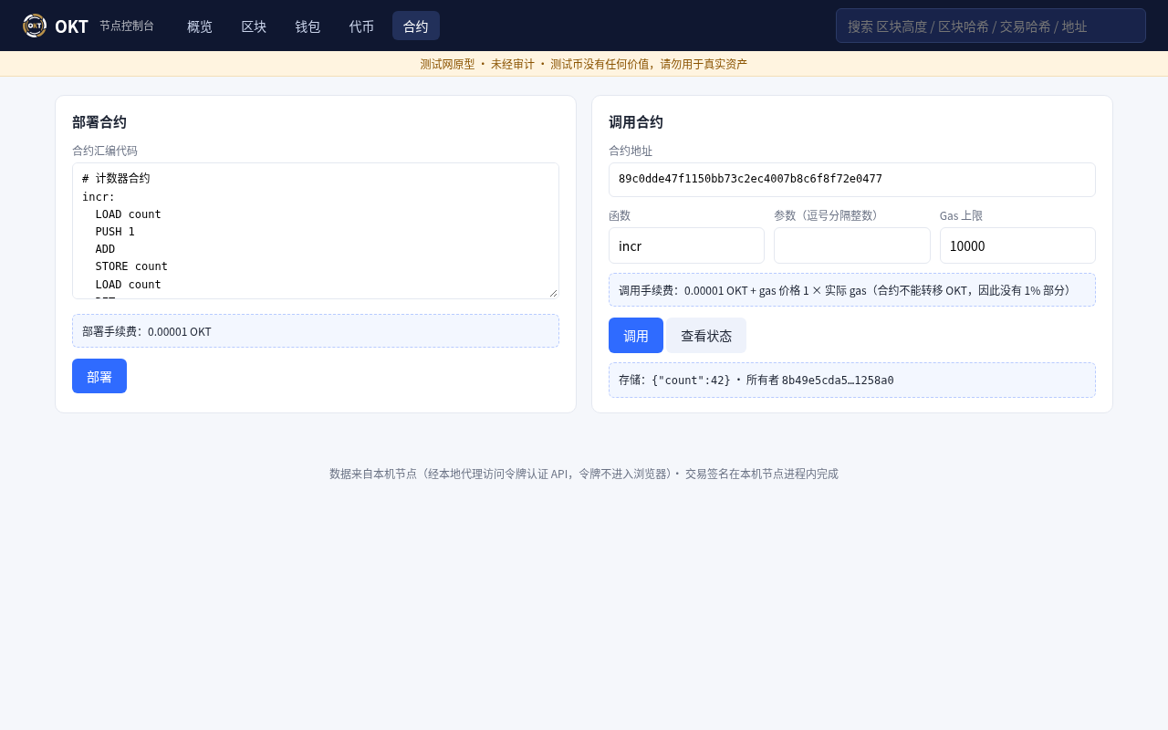Click the footer data source note
1168x730 pixels.
pyautogui.click(x=584, y=474)
